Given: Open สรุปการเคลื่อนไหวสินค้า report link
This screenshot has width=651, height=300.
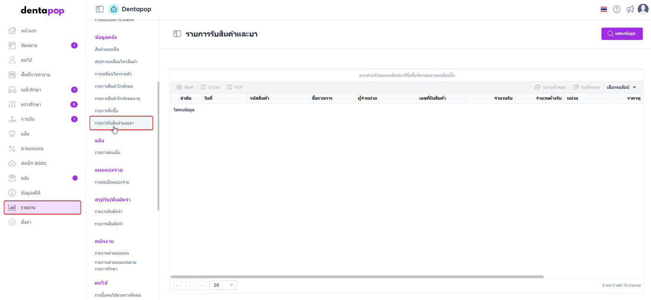Looking at the screenshot, I should point(116,61).
